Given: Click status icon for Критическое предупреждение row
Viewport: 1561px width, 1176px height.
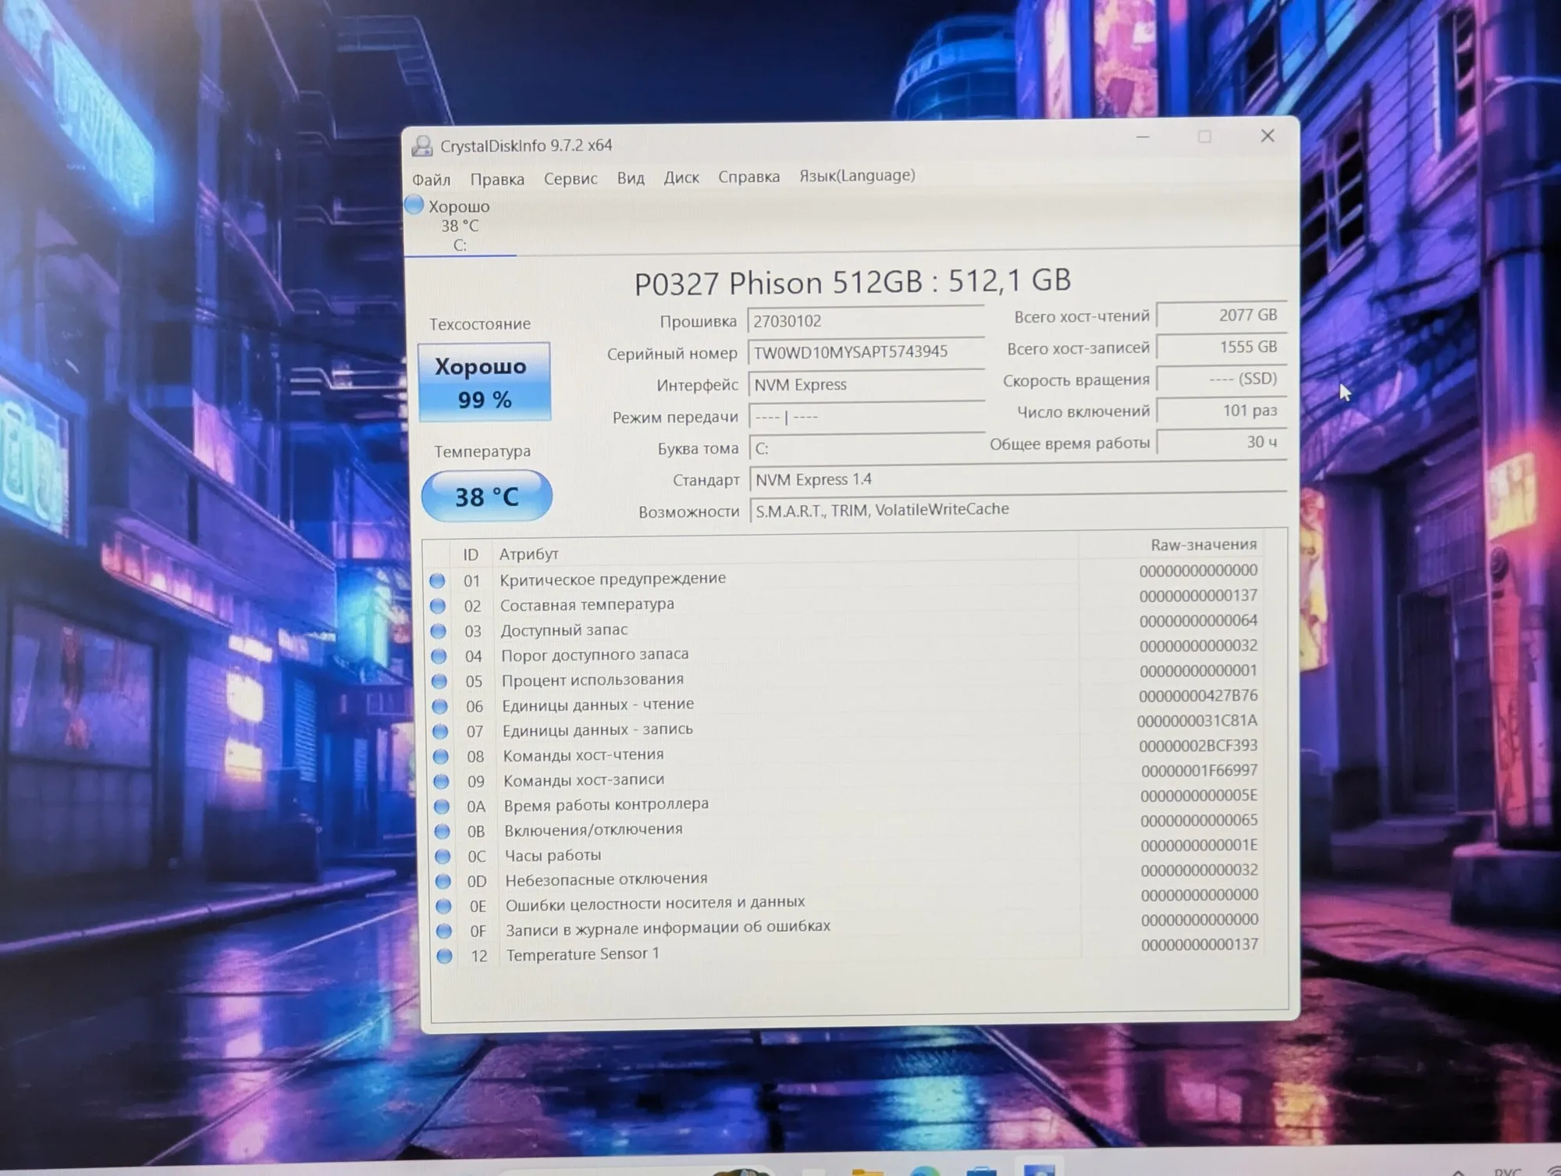Looking at the screenshot, I should tap(437, 581).
